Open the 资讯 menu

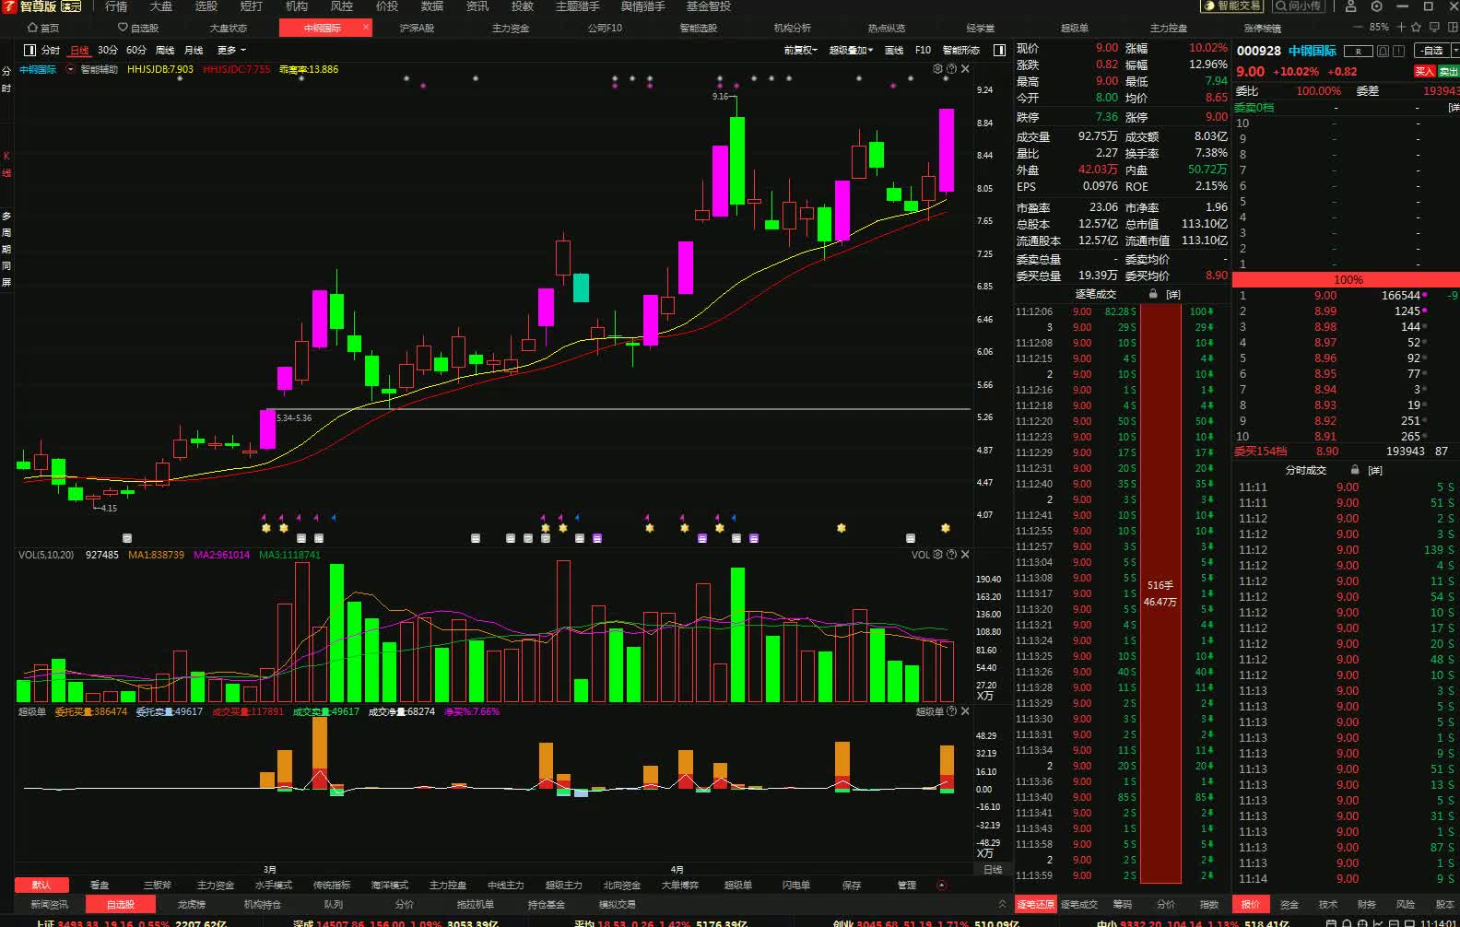pos(477,6)
